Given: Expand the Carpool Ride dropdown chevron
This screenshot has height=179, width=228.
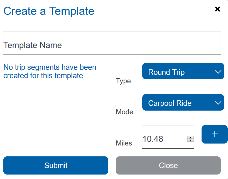Looking at the screenshot, I should (218, 103).
